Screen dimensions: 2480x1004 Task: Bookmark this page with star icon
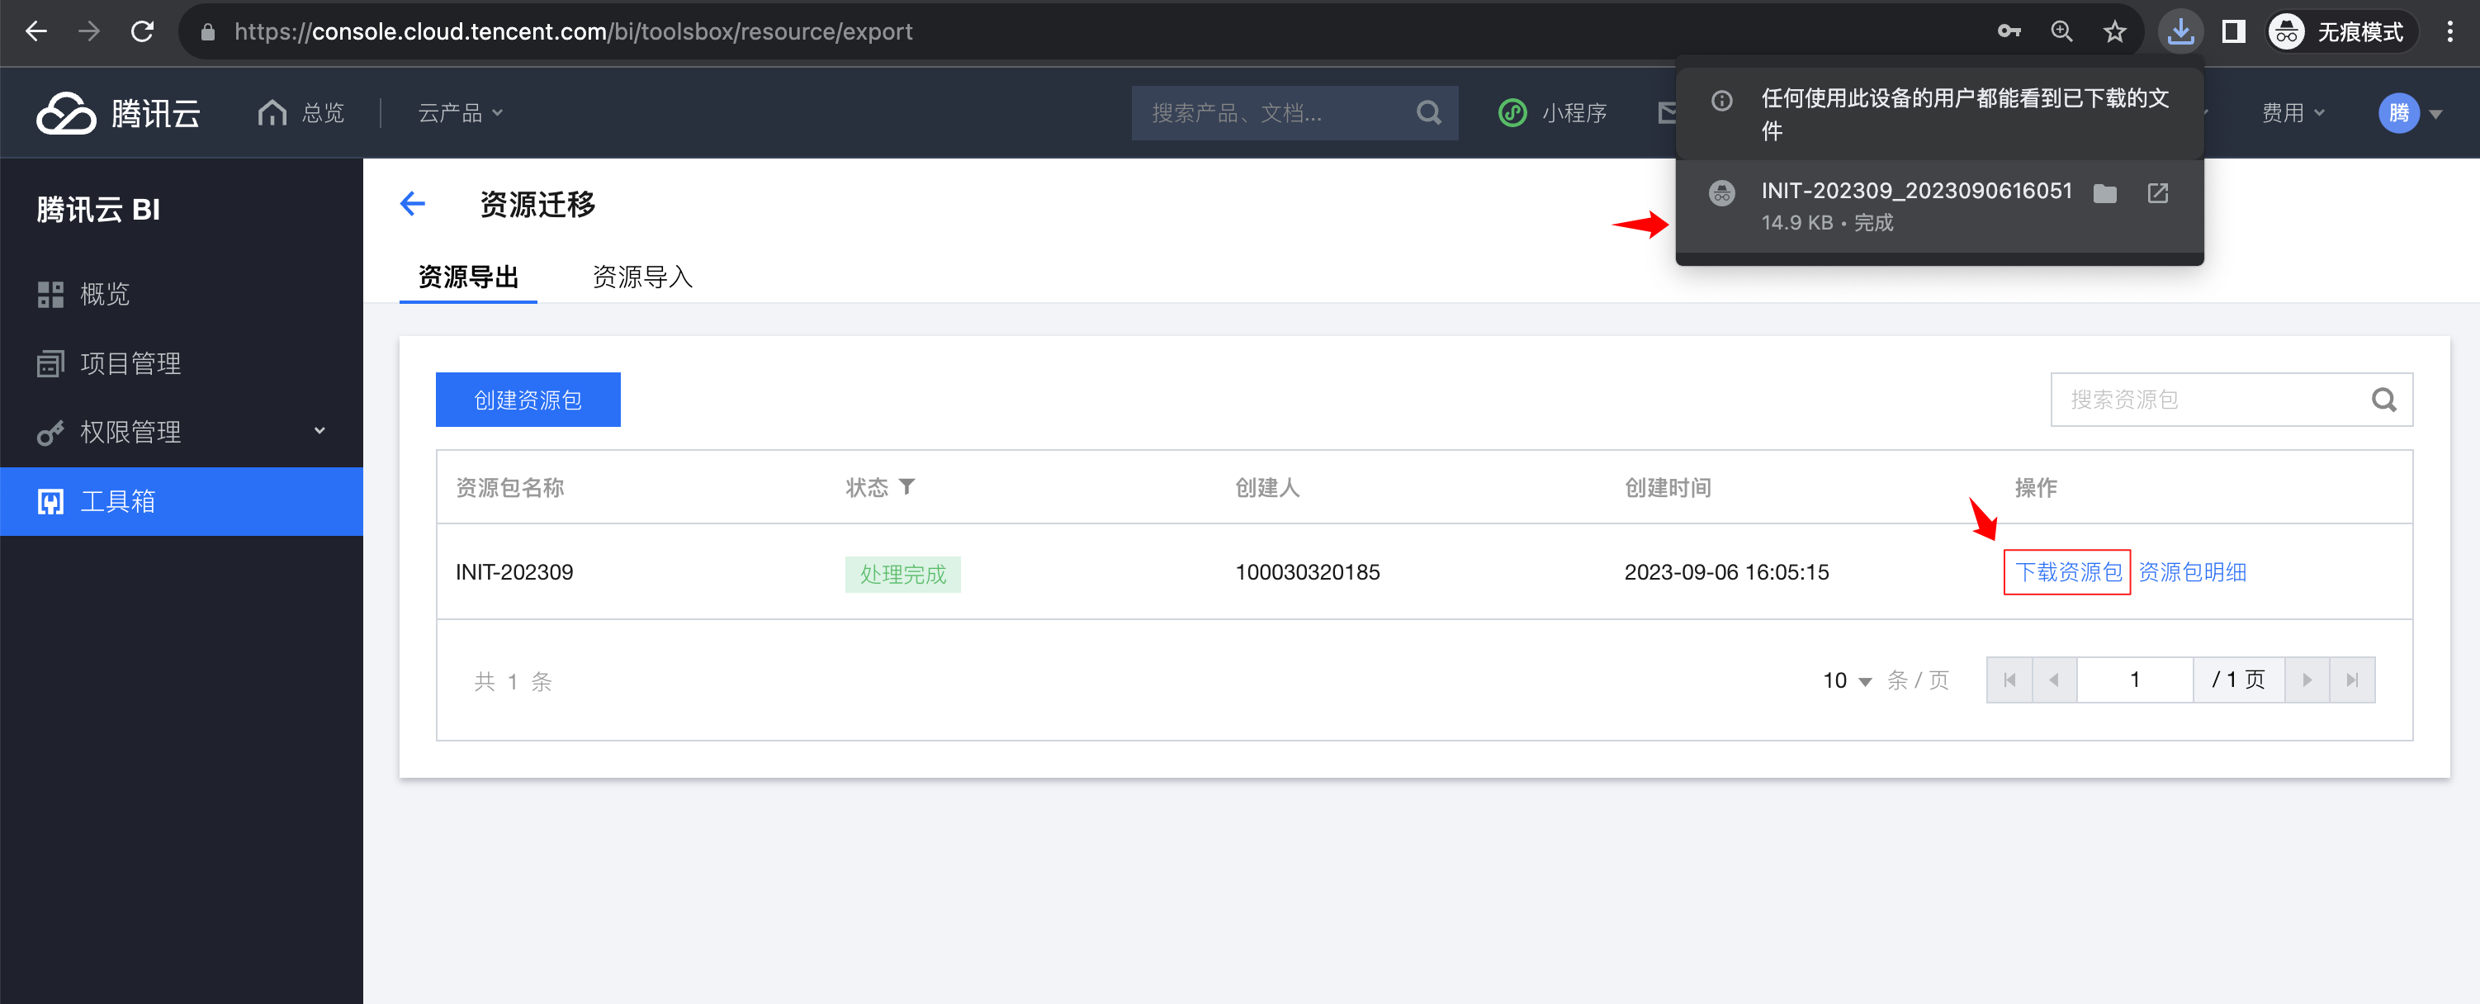point(2114,31)
